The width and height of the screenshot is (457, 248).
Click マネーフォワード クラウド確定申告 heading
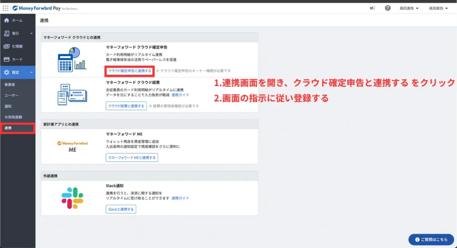(137, 47)
